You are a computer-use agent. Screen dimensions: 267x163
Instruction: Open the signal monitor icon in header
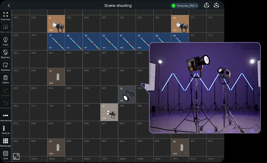pos(216,6)
